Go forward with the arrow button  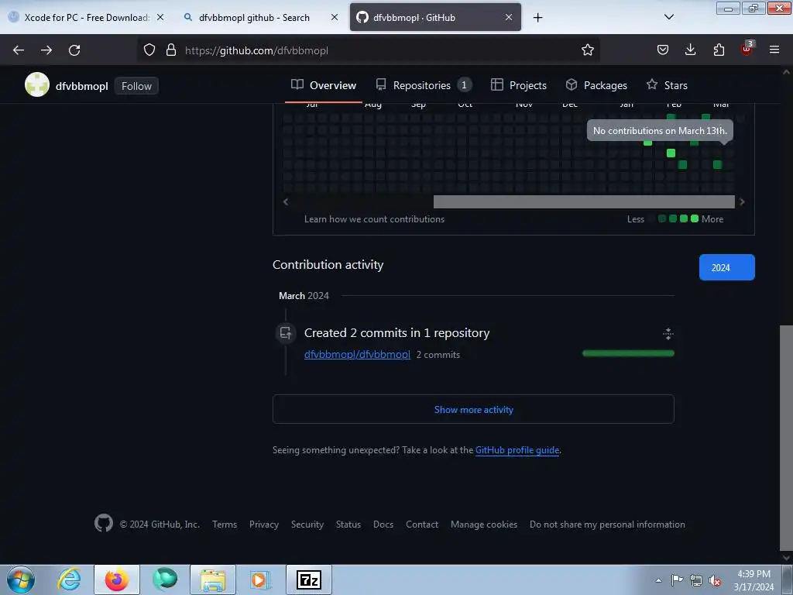(46, 50)
